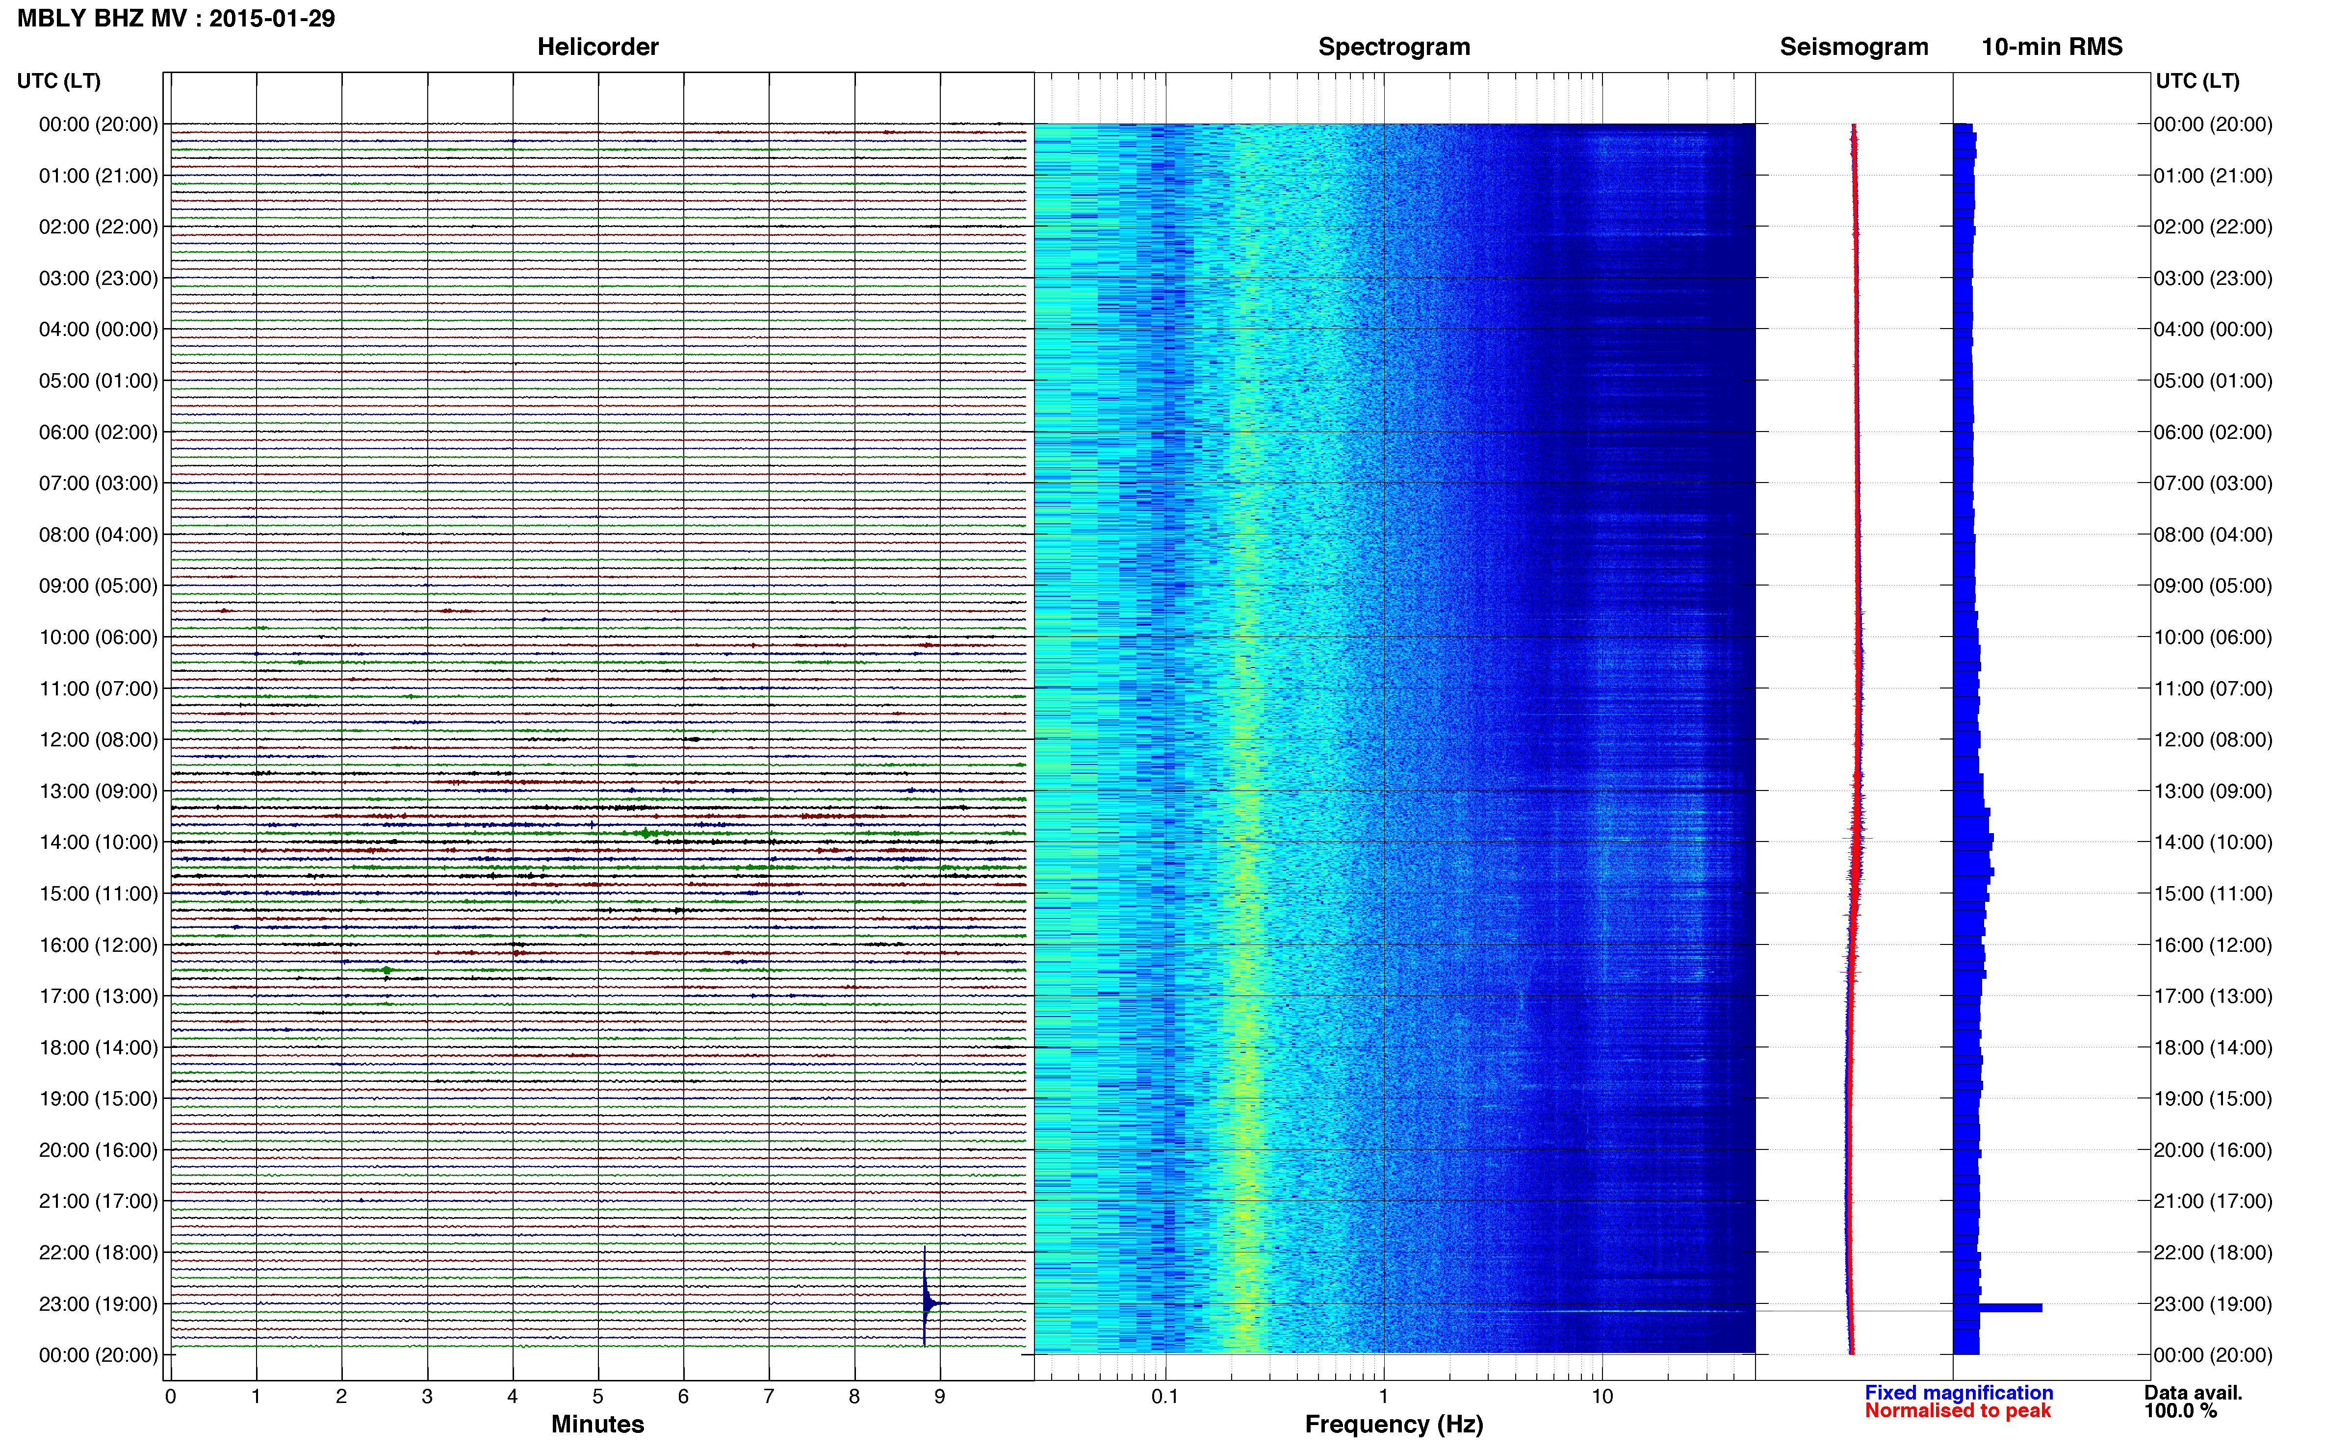Click the left '17:00 (13:00)' time label

[98, 996]
